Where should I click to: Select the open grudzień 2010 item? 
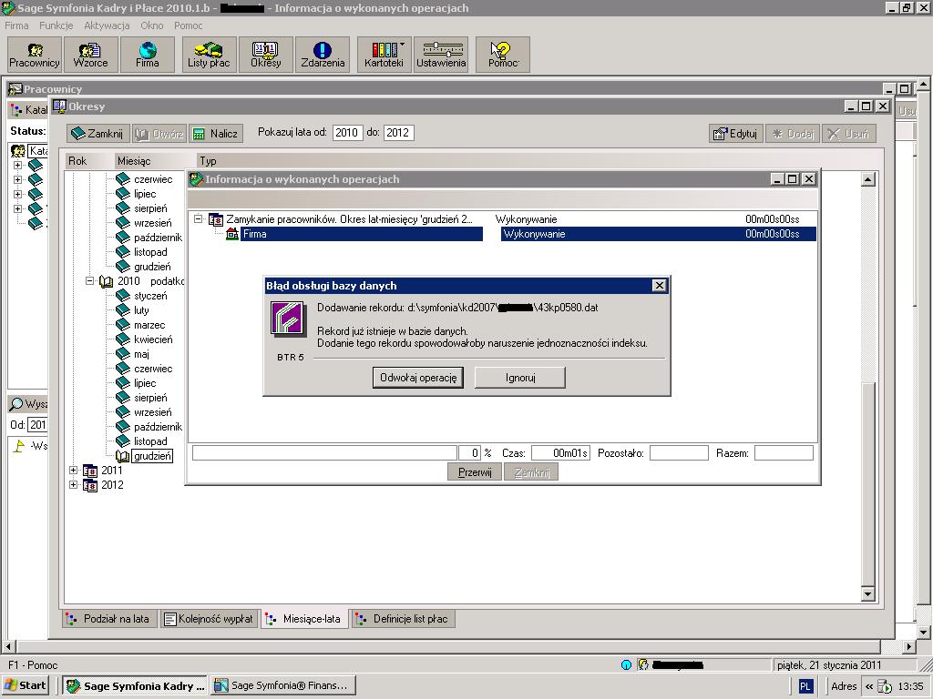[x=152, y=456]
